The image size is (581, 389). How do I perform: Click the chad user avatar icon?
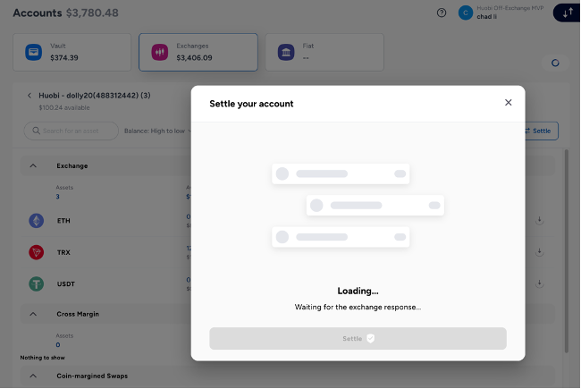point(465,13)
